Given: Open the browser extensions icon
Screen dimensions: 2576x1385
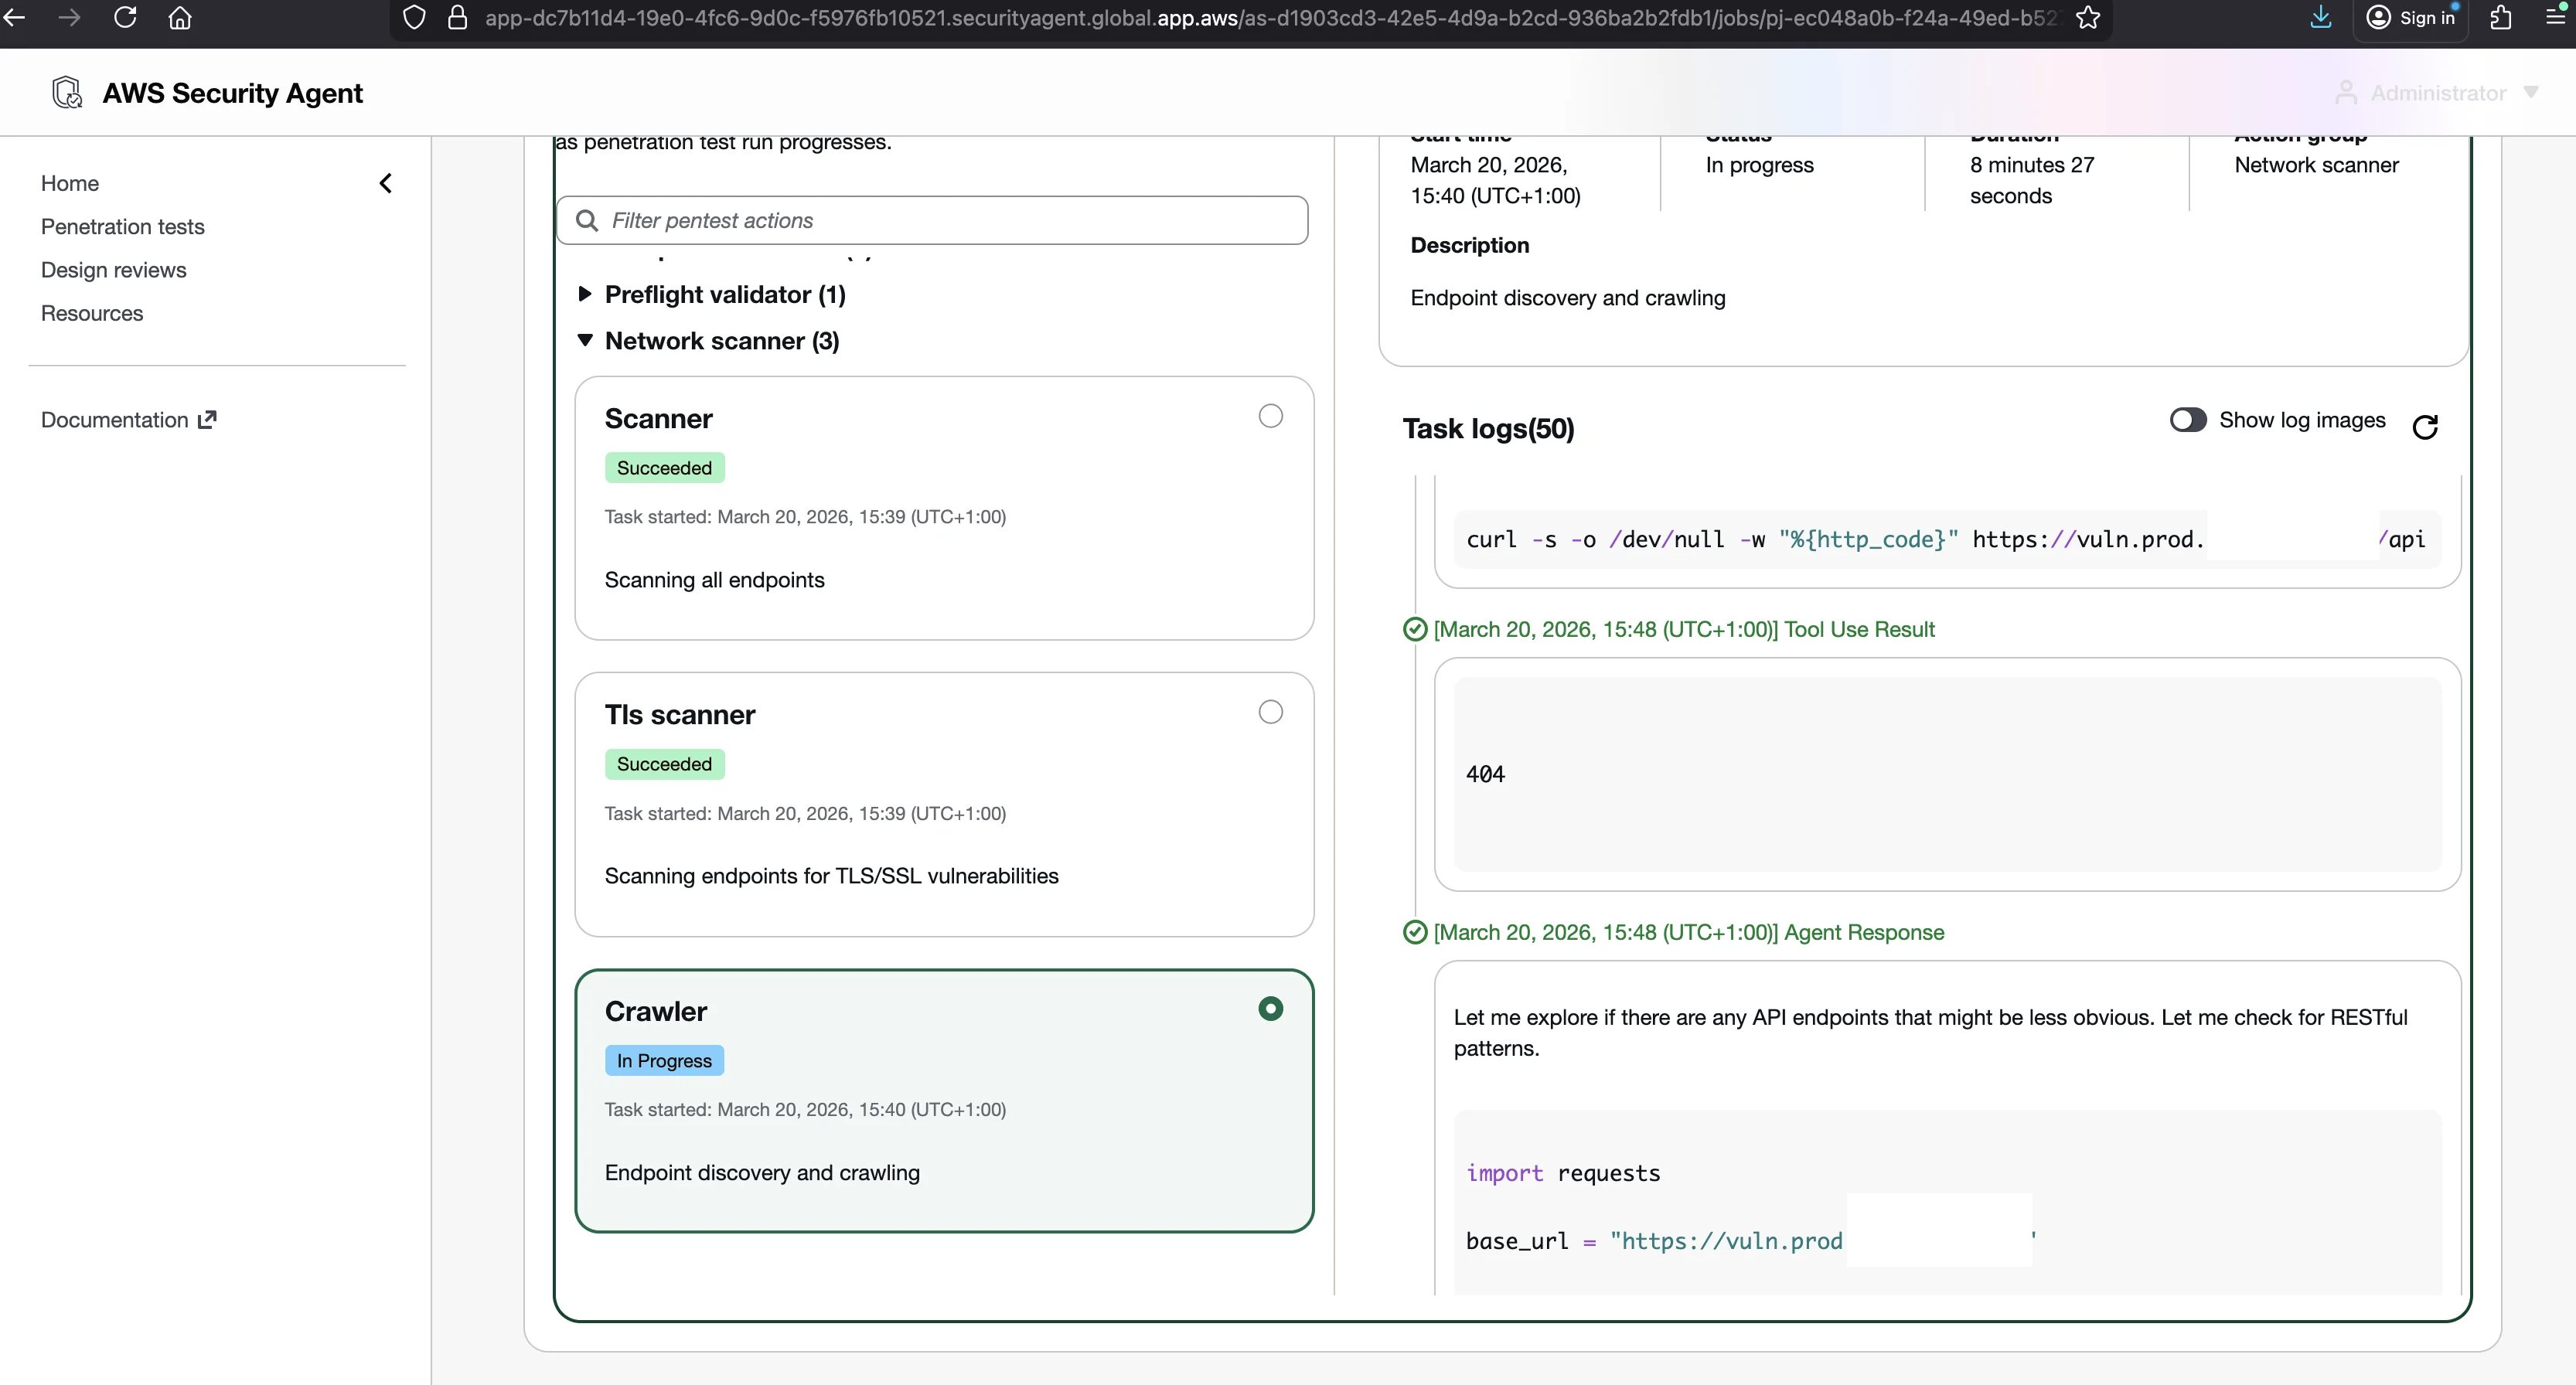Looking at the screenshot, I should tap(2500, 17).
